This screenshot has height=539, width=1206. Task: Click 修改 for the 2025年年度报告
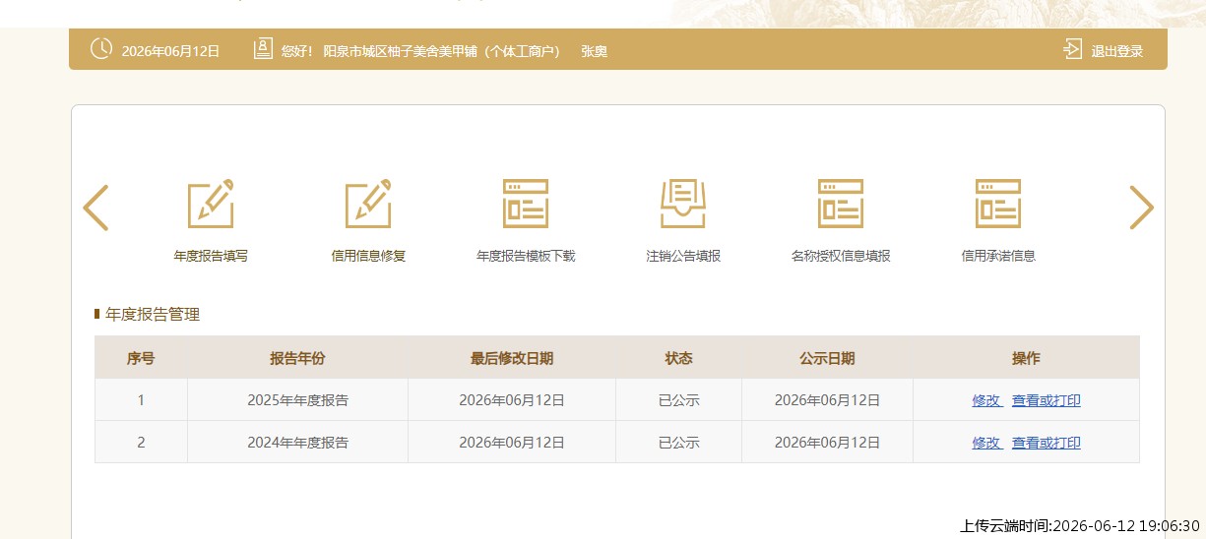click(x=986, y=400)
